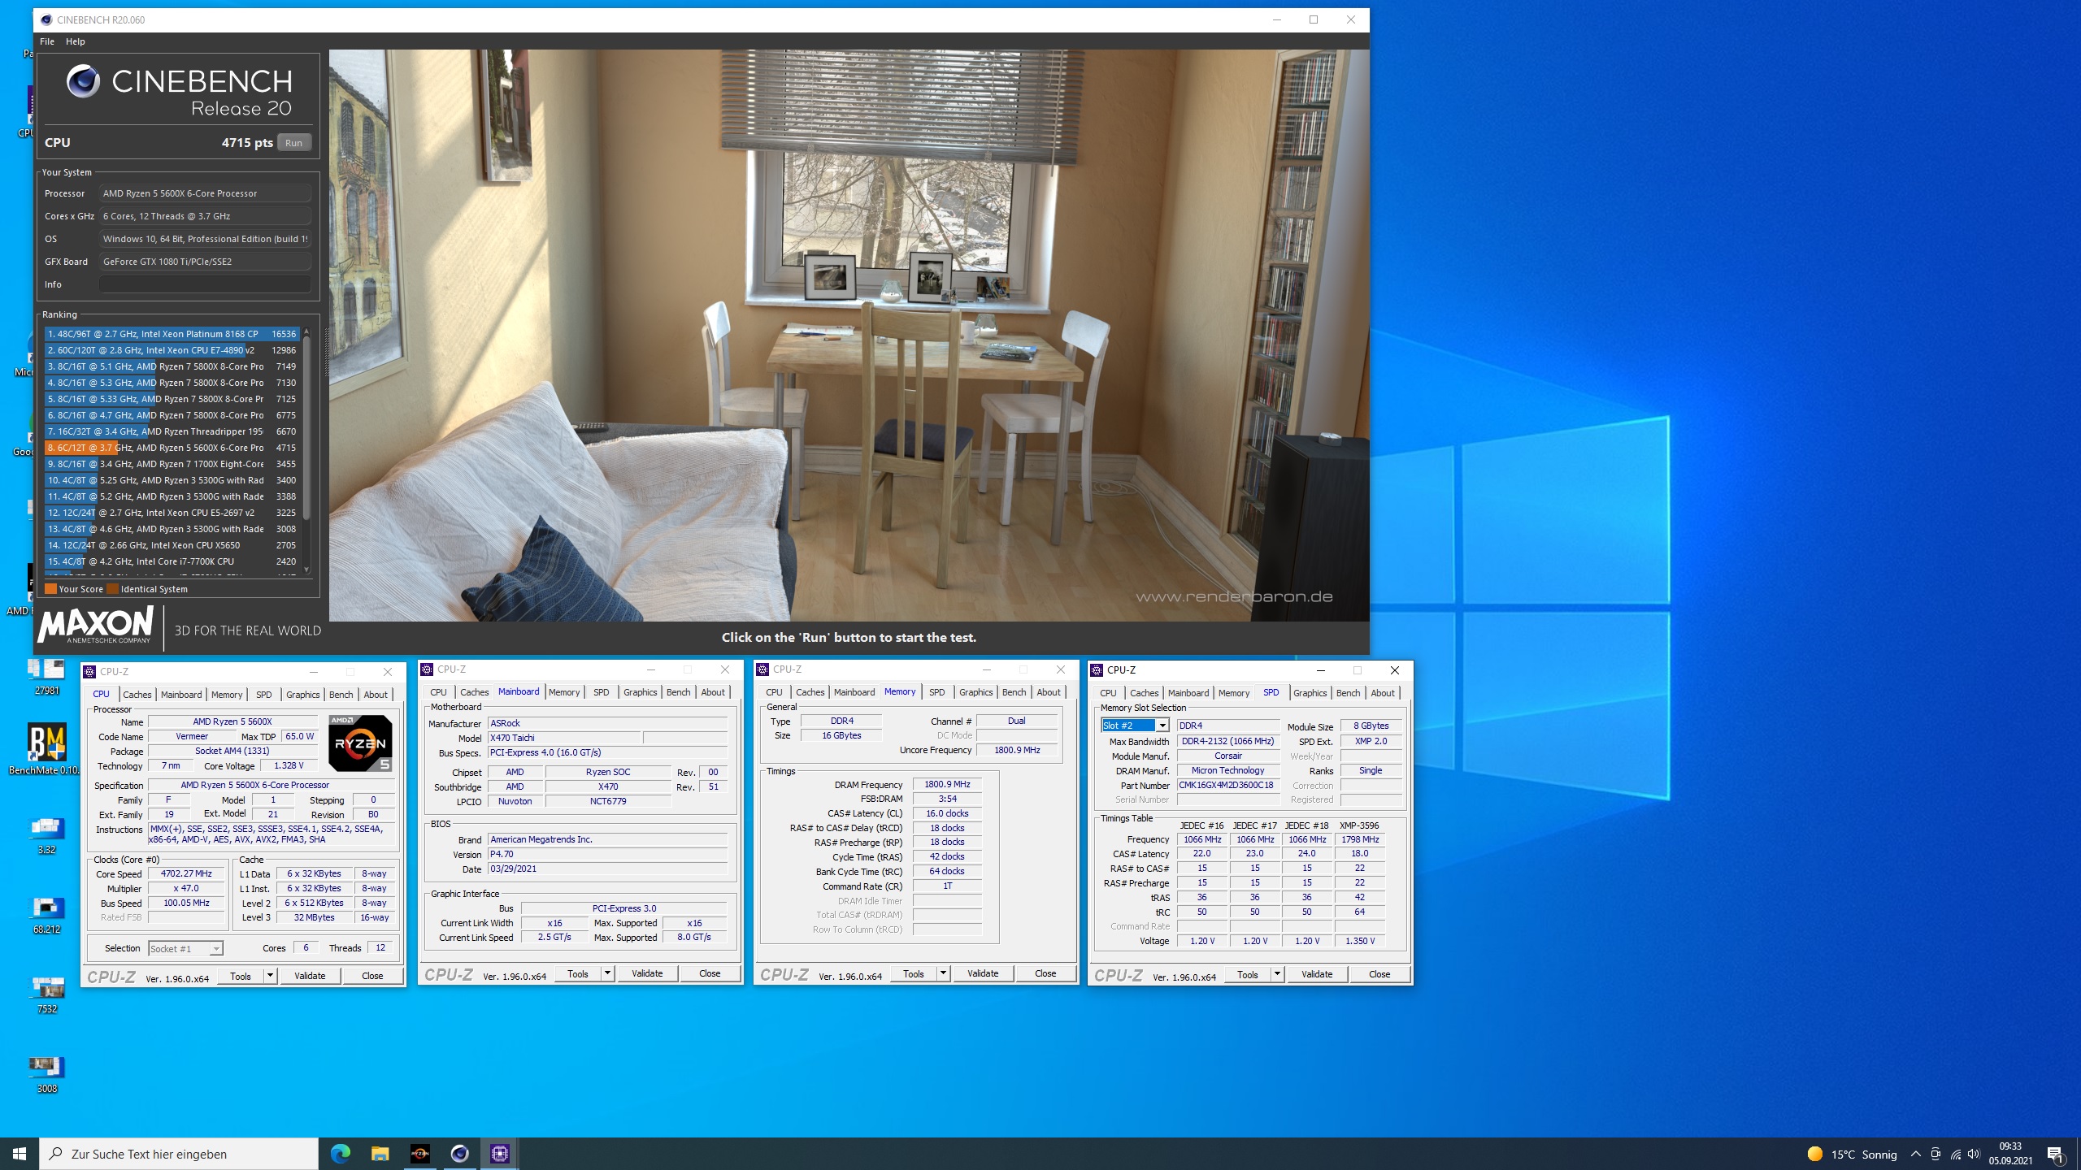This screenshot has height=1170, width=2081.
Task: Select the ranking row for the Xeon Platinum 8168
Action: coord(172,334)
